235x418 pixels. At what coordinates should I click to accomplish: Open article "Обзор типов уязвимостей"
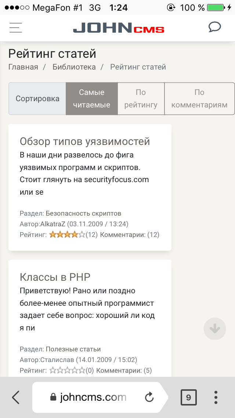85,141
